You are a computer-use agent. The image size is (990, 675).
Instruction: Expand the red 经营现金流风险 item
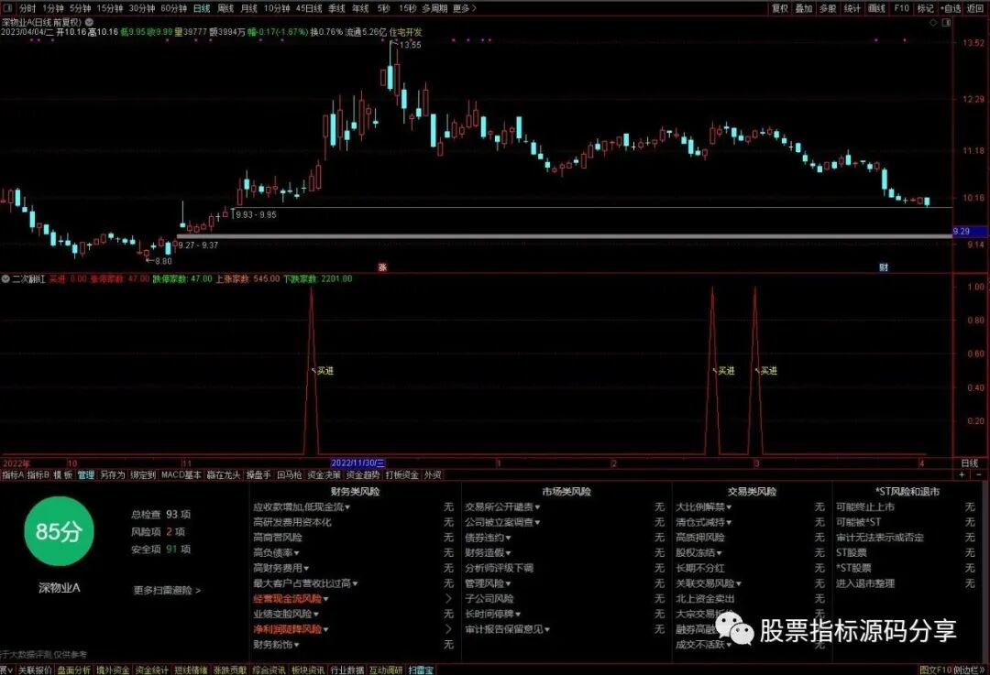291,599
